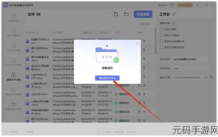
Task: Click move icon for caj文件用什么打开.docx row
Action: click(x=144, y=76)
